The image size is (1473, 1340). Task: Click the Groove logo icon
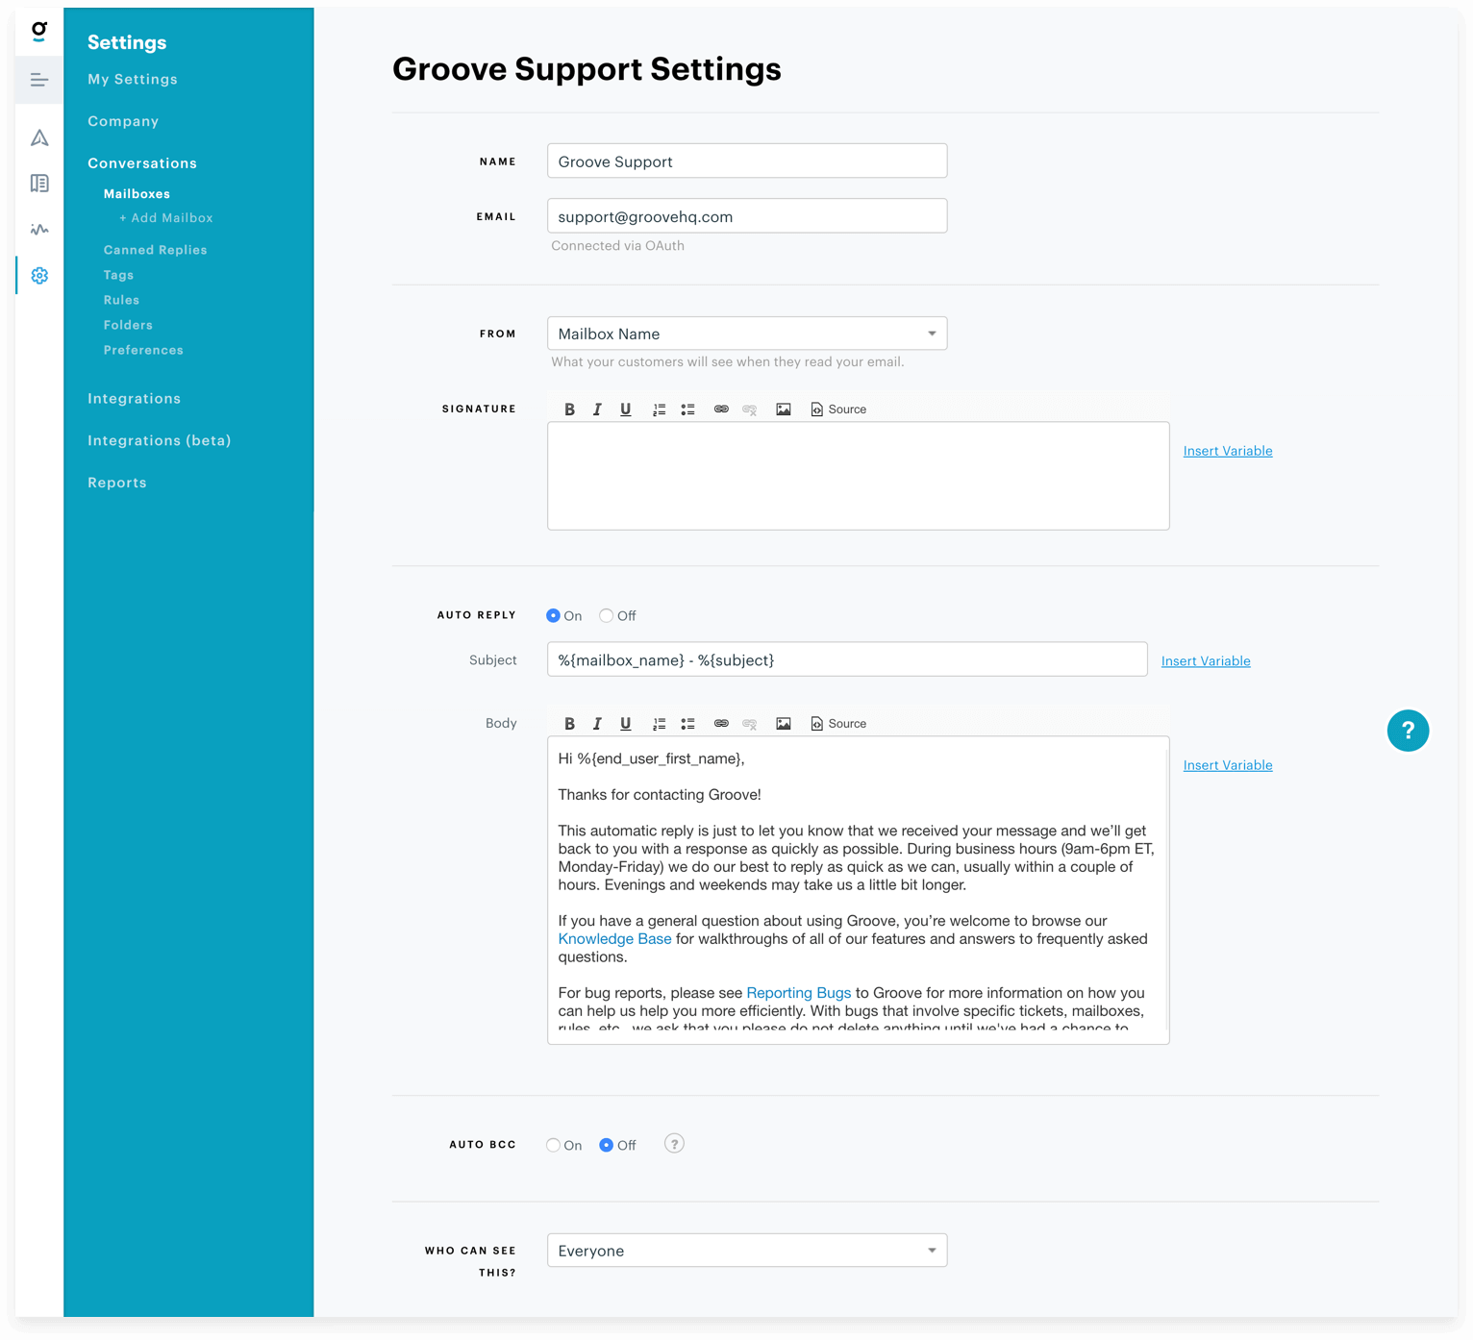[39, 31]
